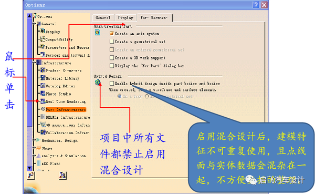
Task: Select Material Library tree entry
Action: pos(62,78)
